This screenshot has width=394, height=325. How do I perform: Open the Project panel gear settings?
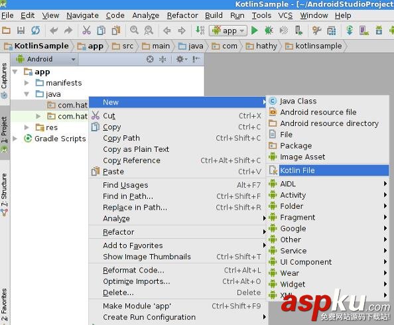pos(182,59)
